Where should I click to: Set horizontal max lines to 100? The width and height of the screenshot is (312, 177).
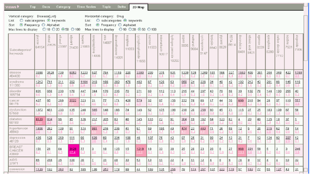(149, 29)
